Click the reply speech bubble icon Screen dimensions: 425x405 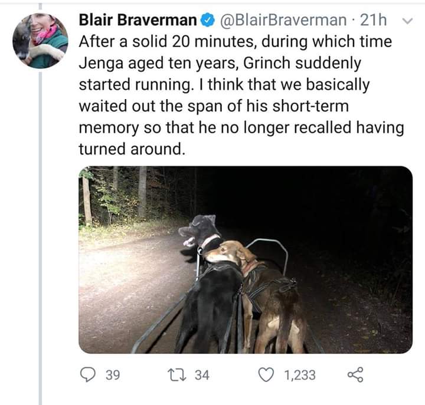pyautogui.click(x=87, y=374)
